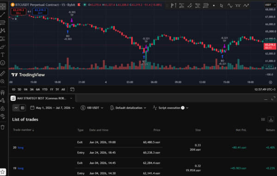The image size is (277, 176).
Task: Toggle stay in drawing mode
Action: click(x=3, y=100)
